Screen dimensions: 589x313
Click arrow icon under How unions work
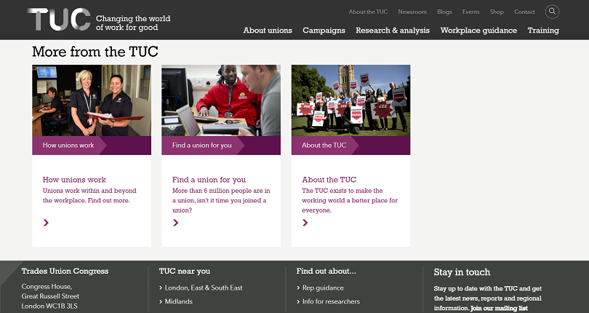[x=46, y=223]
